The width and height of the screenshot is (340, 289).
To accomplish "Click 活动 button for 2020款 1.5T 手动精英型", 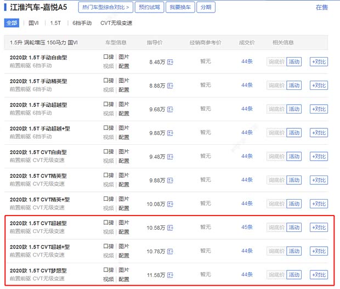I will pyautogui.click(x=294, y=86).
